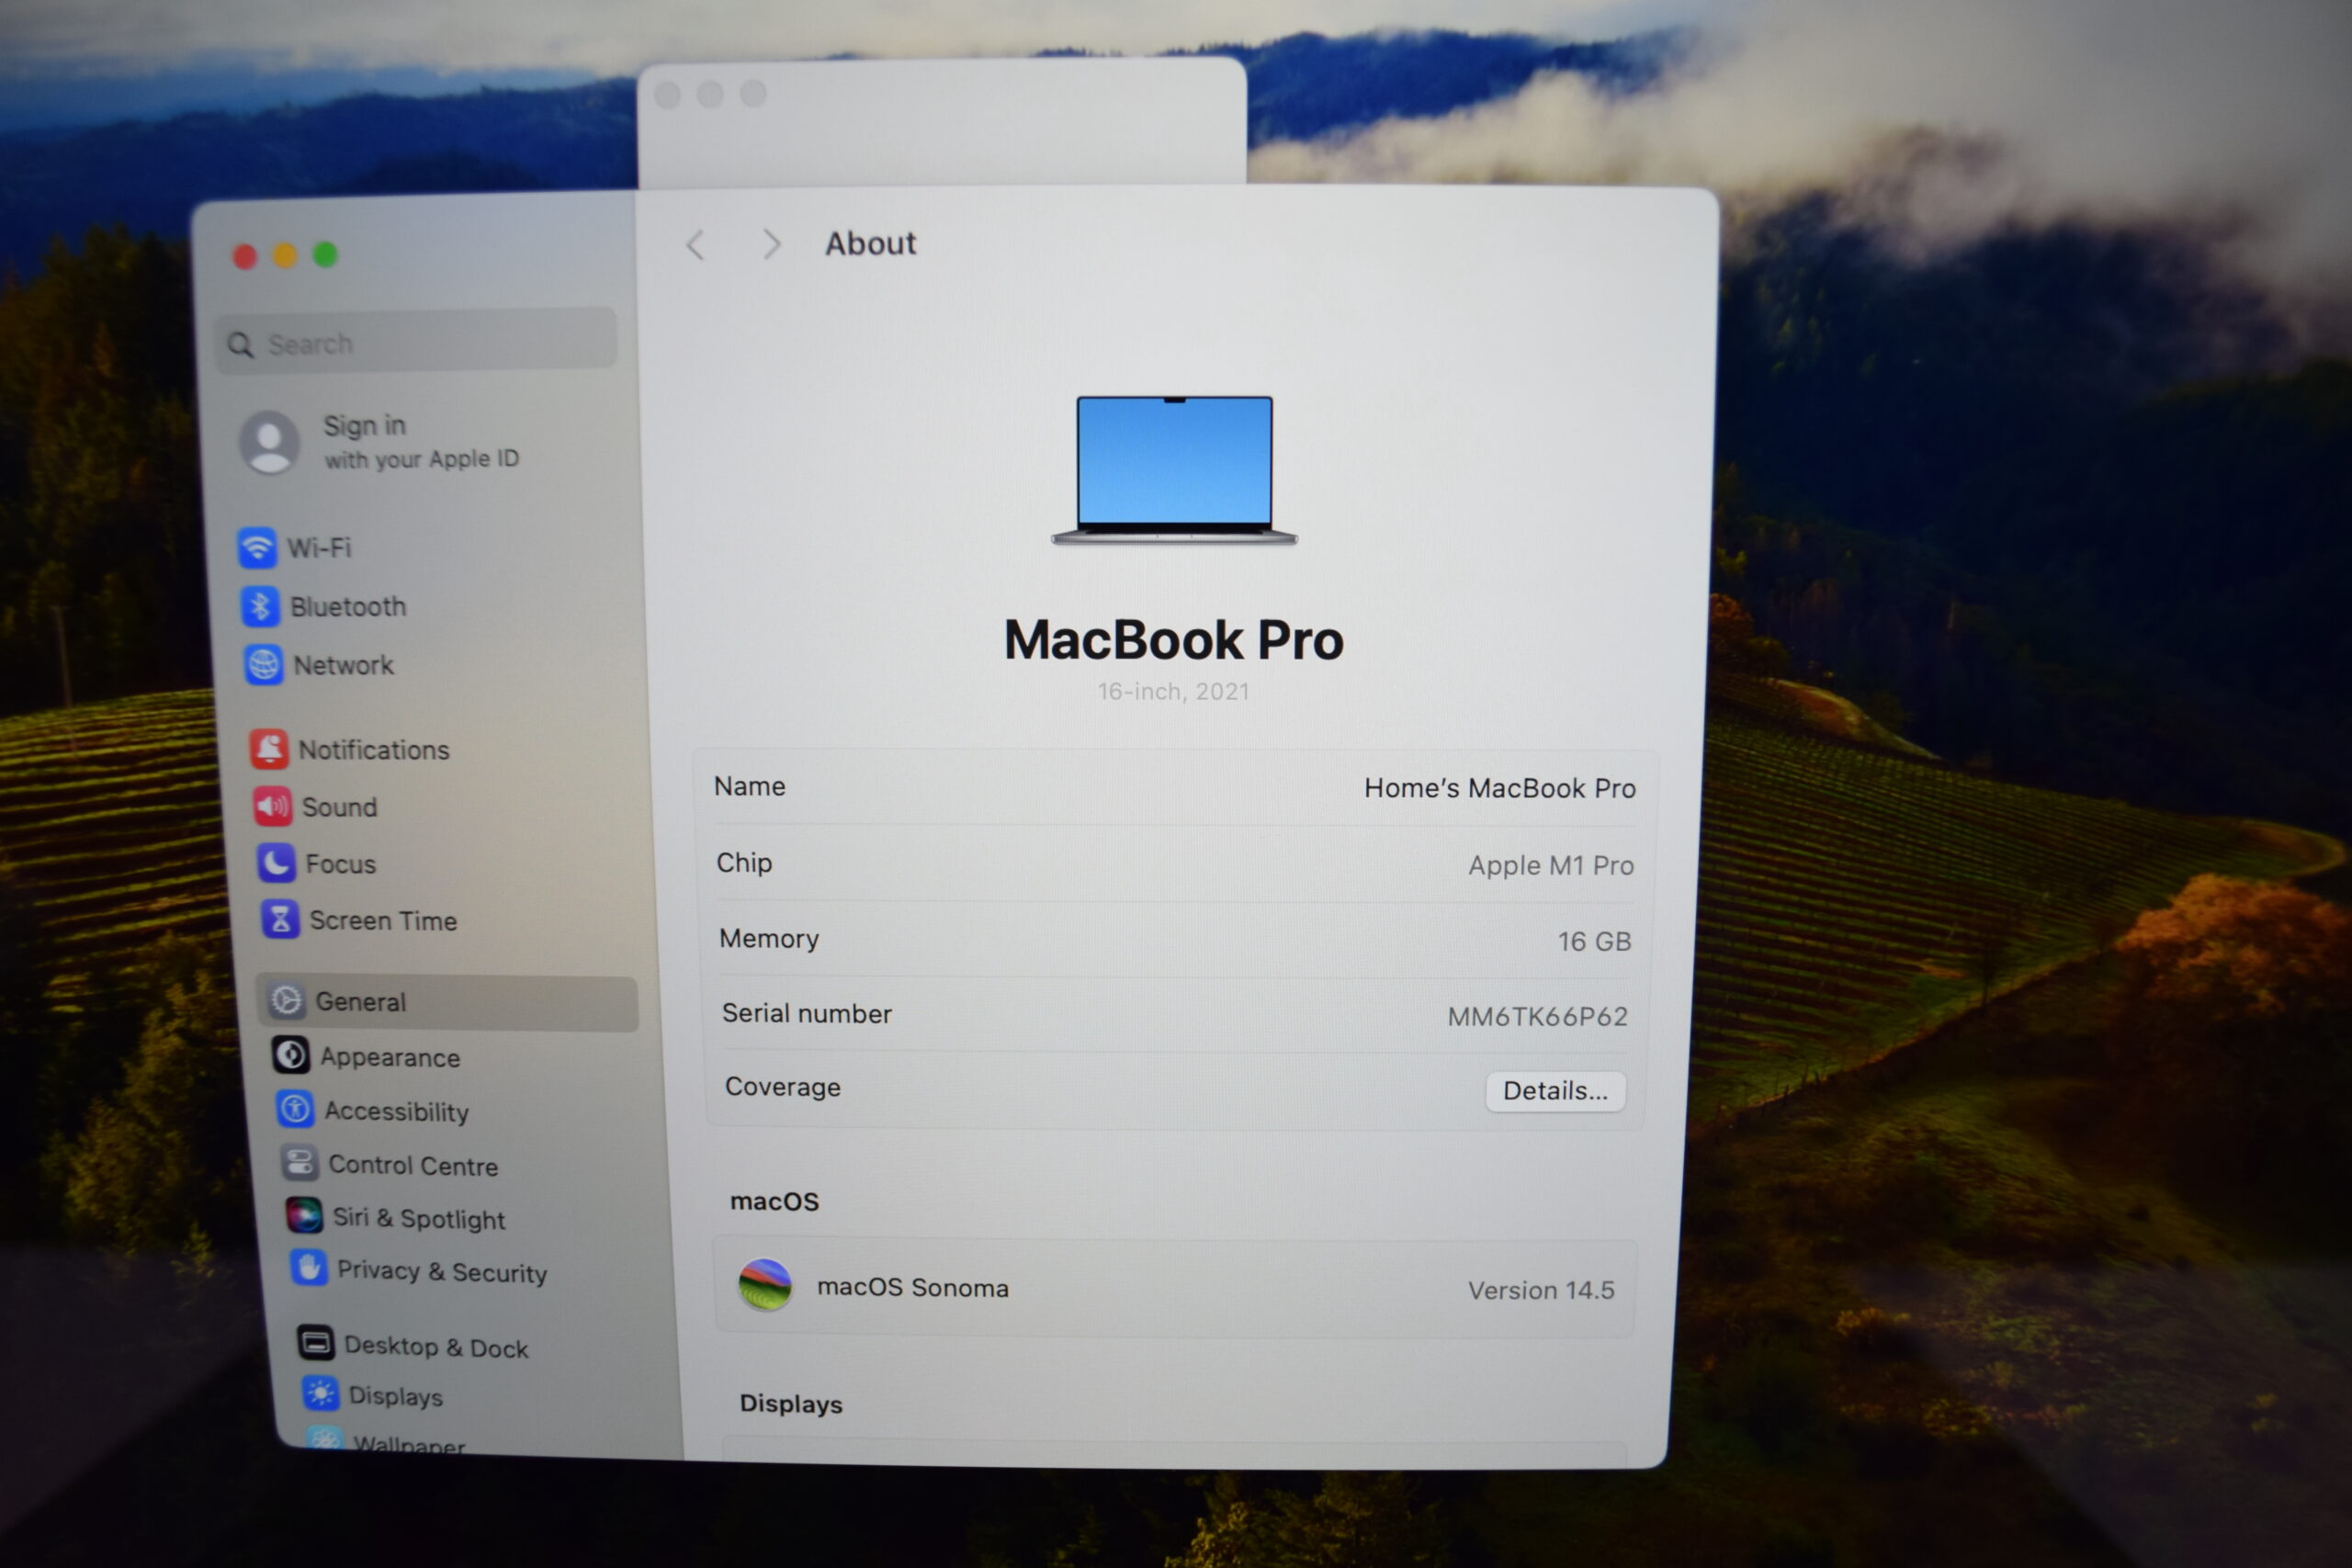Open the Sound speaker icon

[x=273, y=806]
